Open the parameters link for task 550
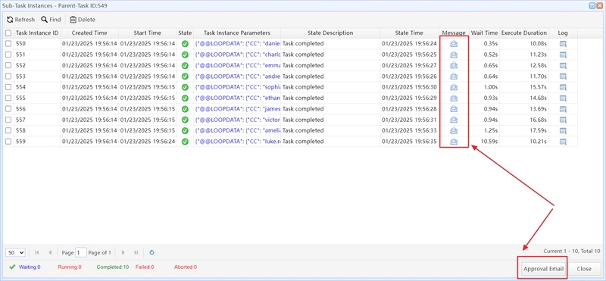Image resolution: width=606 pixels, height=281 pixels. pos(237,44)
